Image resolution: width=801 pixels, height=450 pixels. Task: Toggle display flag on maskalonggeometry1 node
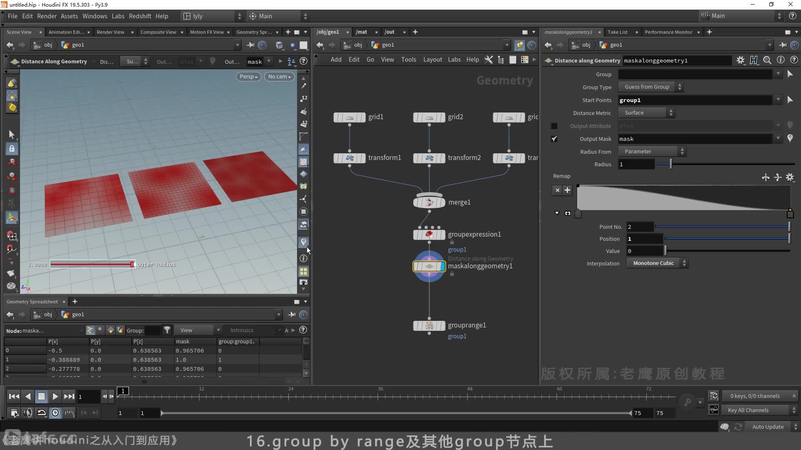443,266
